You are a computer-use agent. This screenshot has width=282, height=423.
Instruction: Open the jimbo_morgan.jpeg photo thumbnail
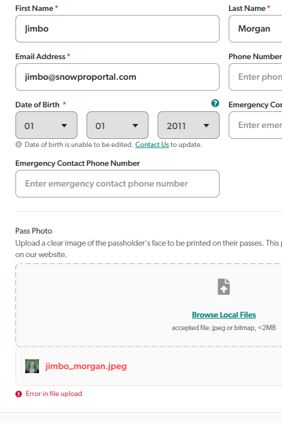(32, 366)
